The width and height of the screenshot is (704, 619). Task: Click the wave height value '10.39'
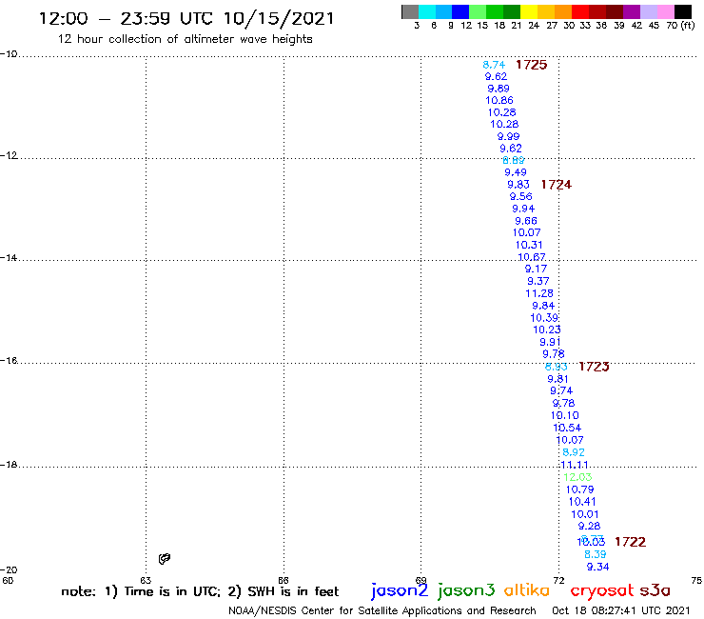point(544,318)
